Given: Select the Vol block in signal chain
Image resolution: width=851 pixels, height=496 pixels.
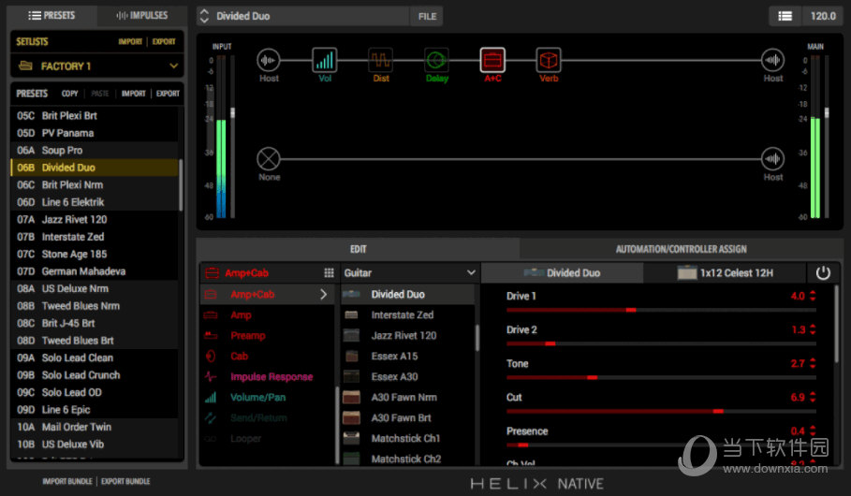Looking at the screenshot, I should click(x=324, y=61).
